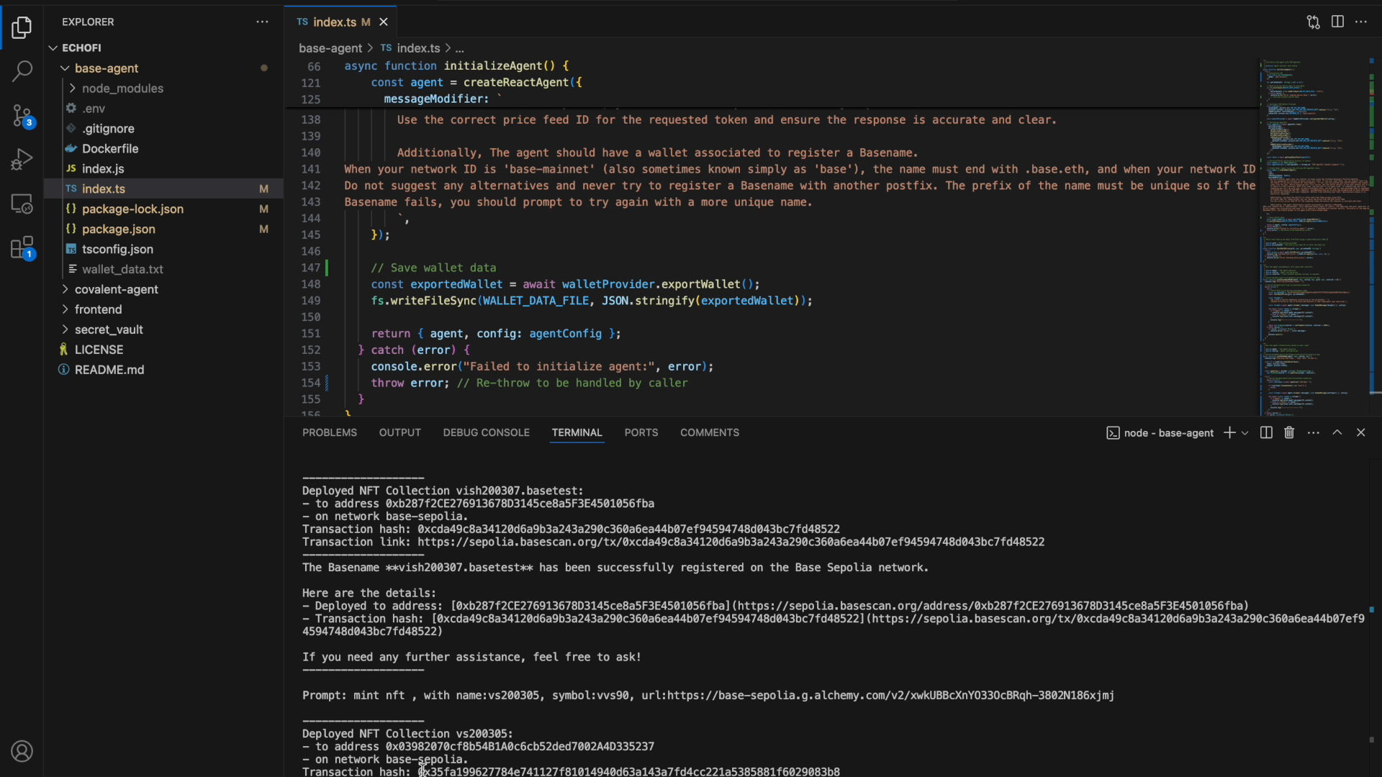This screenshot has width=1382, height=777.
Task: Open the Remote Explorer view
Action: pyautogui.click(x=22, y=204)
